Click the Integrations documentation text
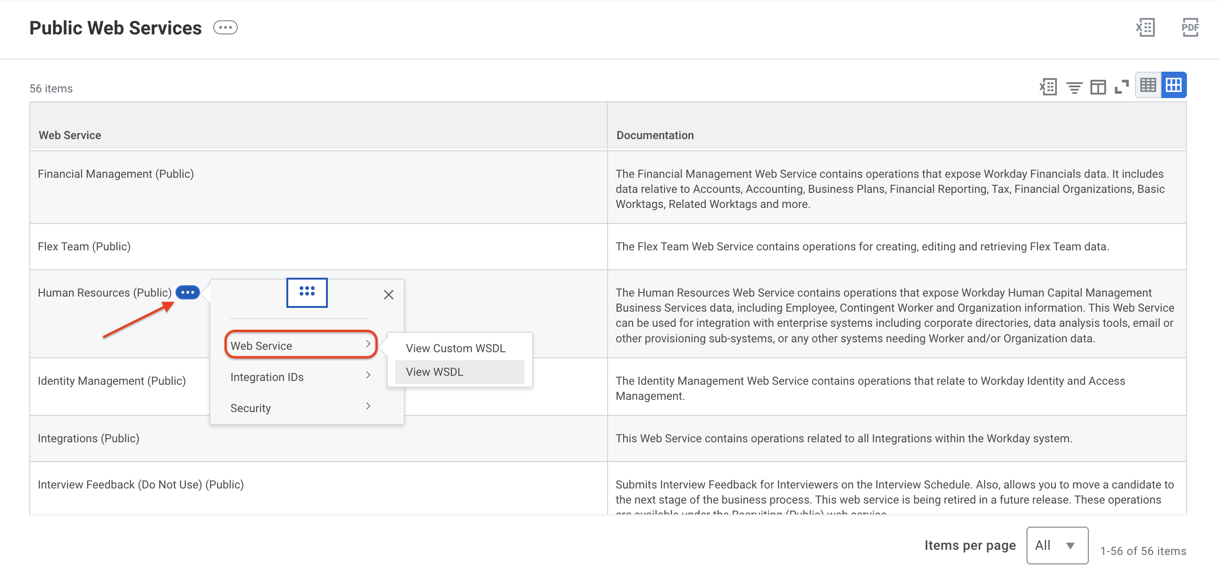 tap(844, 438)
